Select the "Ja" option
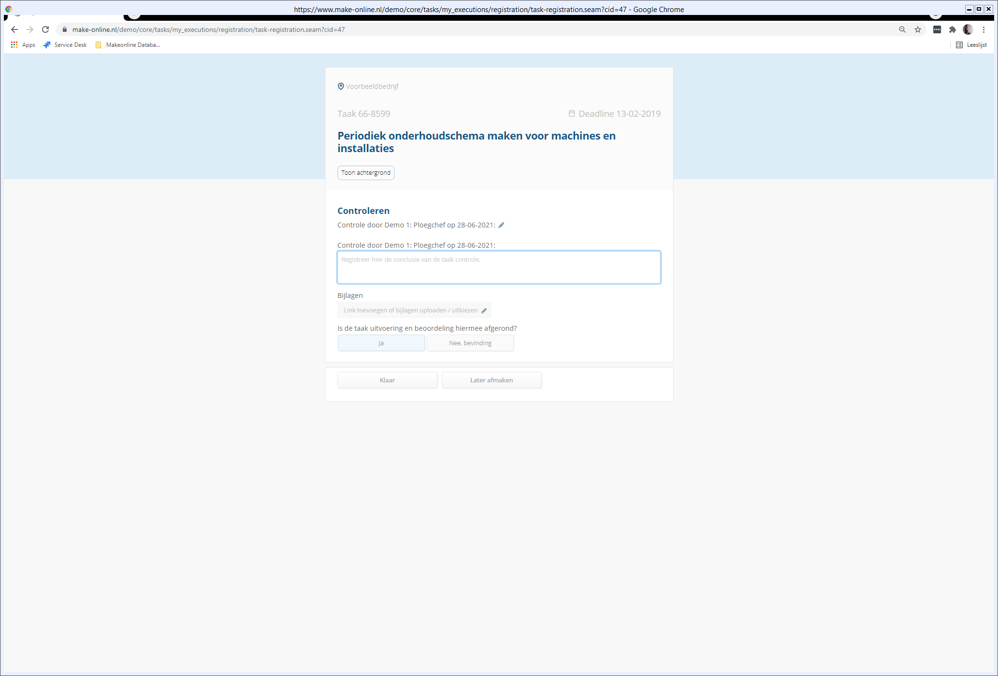Viewport: 998px width, 676px height. click(x=381, y=343)
